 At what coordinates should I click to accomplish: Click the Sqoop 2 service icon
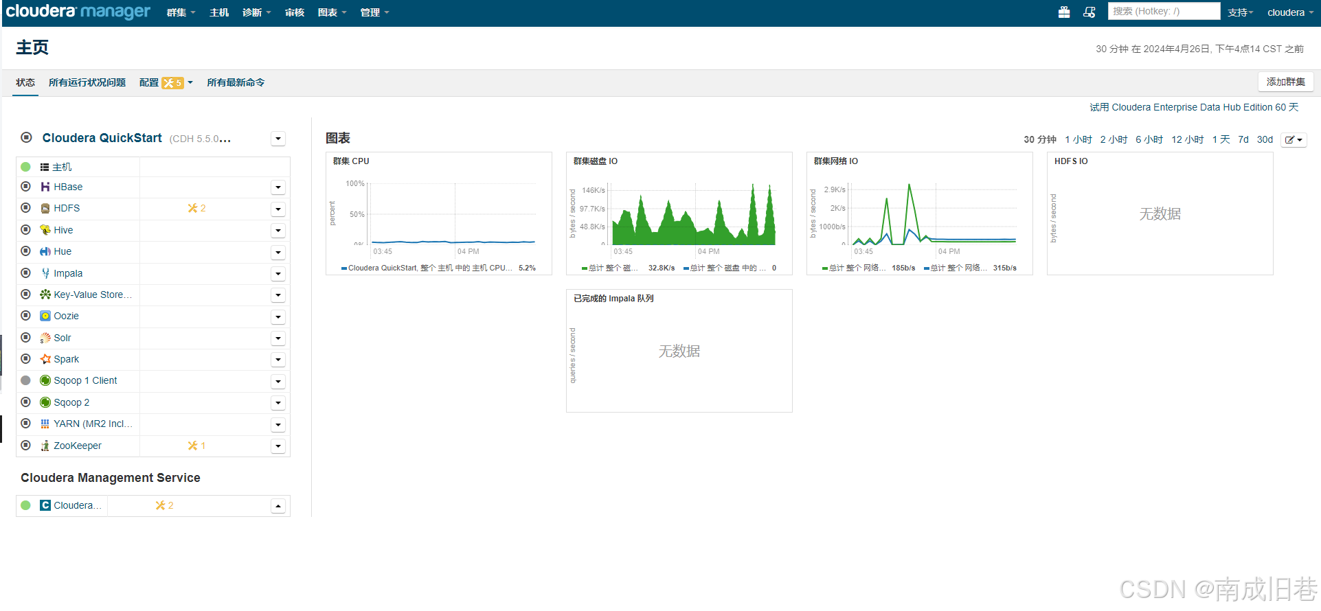coord(45,402)
